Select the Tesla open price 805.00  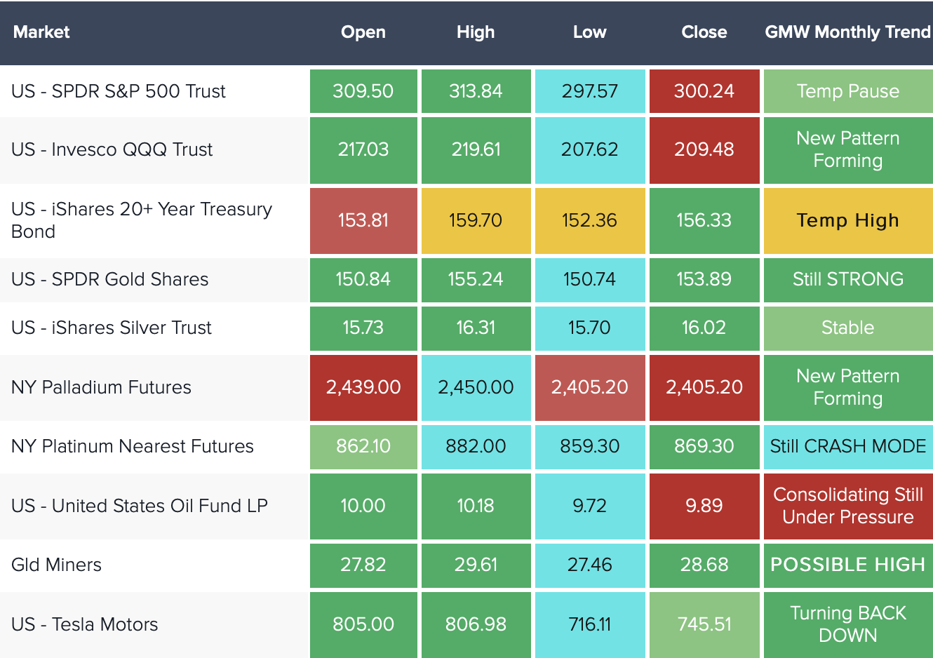pos(363,624)
